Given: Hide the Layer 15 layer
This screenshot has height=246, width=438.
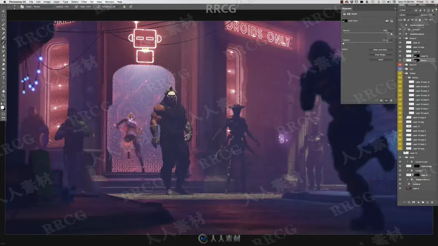Looking at the screenshot, I should tap(400, 43).
